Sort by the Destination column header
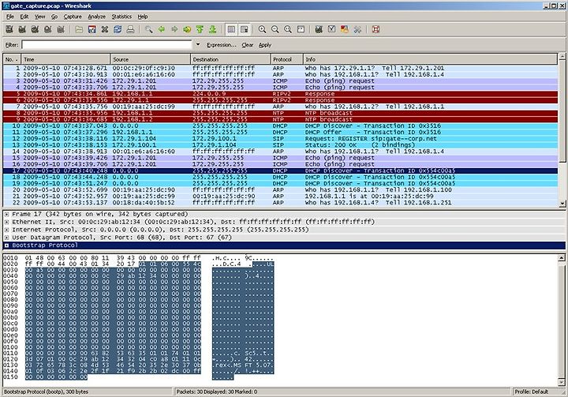568x397 pixels. (230, 59)
